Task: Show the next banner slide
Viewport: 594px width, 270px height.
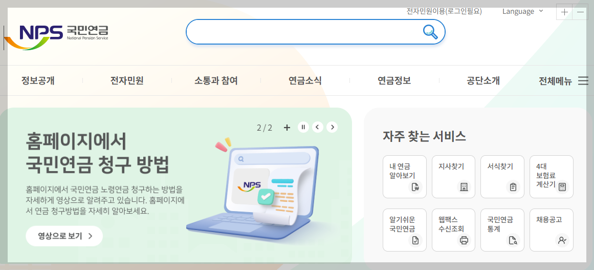Action: (x=332, y=127)
